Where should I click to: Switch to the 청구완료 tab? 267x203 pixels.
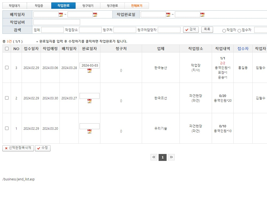(x=112, y=6)
